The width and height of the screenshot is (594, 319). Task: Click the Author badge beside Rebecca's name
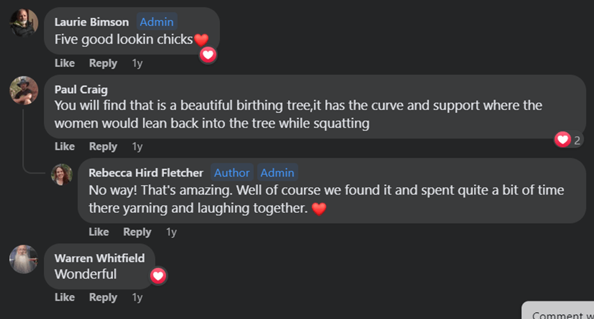(x=232, y=173)
